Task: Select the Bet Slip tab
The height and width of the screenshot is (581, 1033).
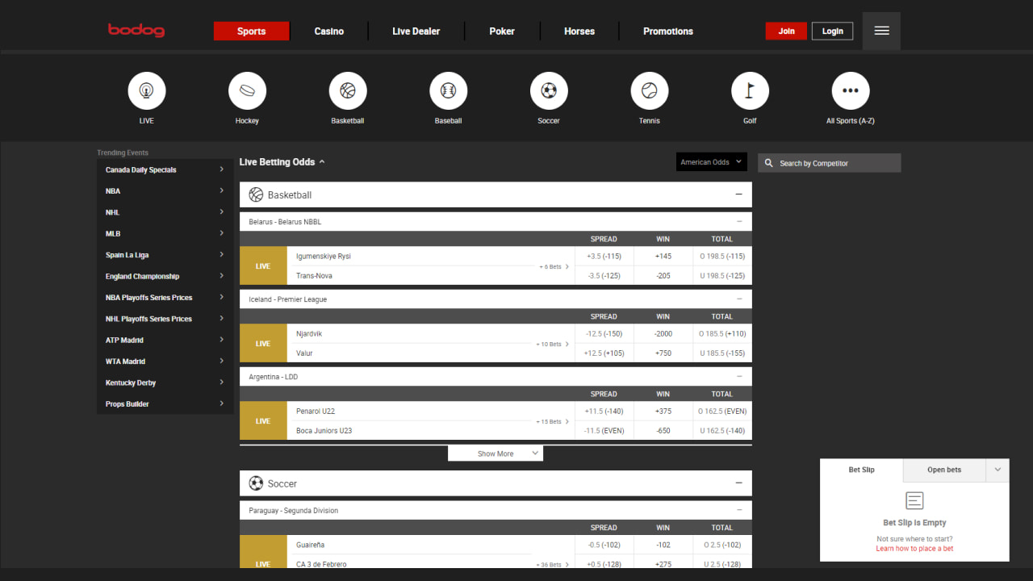Action: 861,470
